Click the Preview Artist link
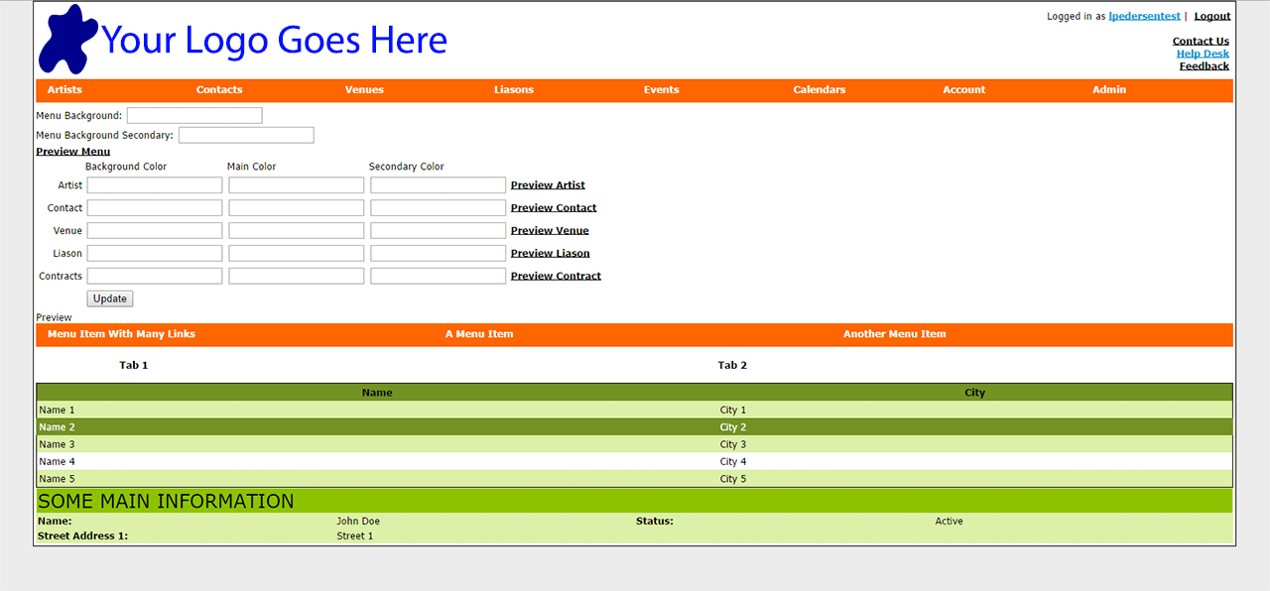This screenshot has width=1270, height=591. pyautogui.click(x=548, y=185)
